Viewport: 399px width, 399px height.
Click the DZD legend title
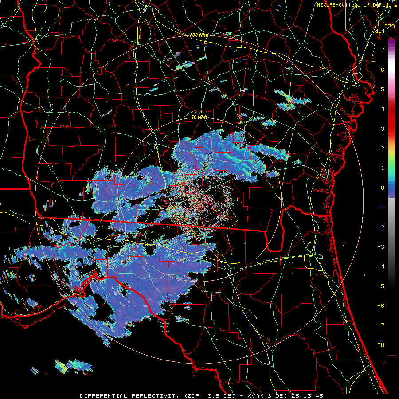[389, 27]
